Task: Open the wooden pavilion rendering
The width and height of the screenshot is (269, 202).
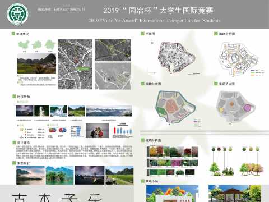Action: pos(235,194)
